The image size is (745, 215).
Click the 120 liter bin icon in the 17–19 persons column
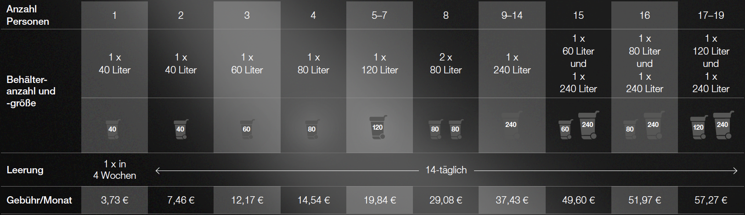pos(699,127)
